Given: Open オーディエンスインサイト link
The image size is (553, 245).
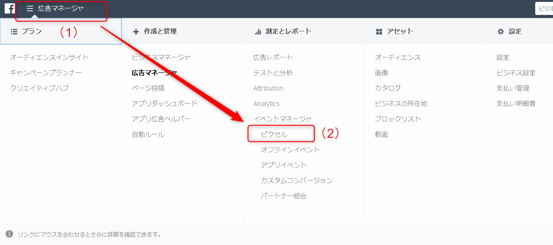Looking at the screenshot, I should [x=50, y=57].
